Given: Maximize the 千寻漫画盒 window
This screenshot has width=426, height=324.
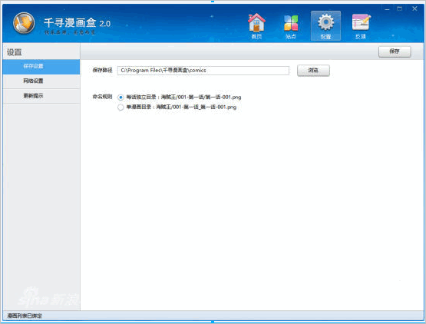Looking at the screenshot, I should pos(400,9).
